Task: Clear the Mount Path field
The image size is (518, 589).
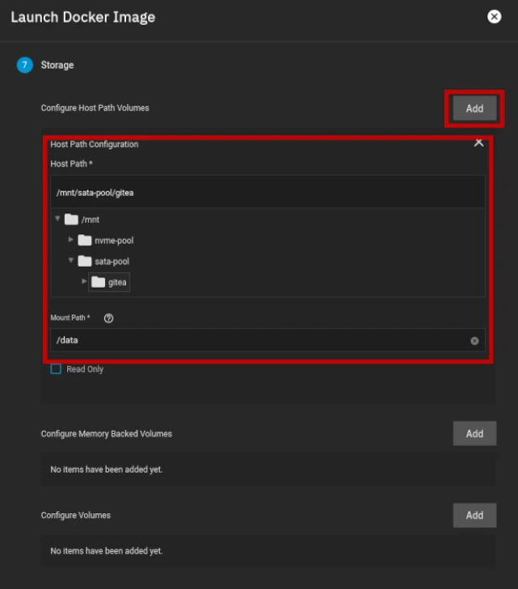Action: (474, 341)
